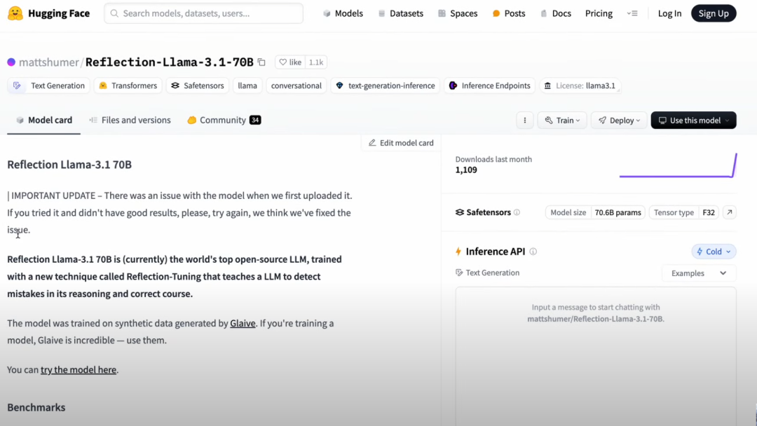Go to Posts in top navigation
757x426 pixels.
(509, 13)
